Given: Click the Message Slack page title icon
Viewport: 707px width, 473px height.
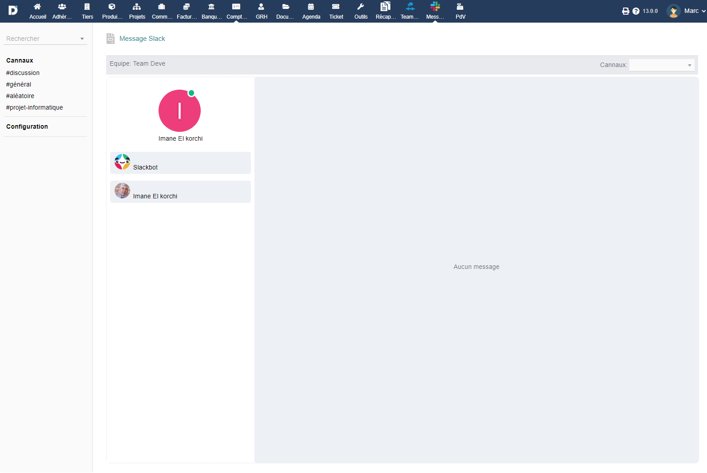Looking at the screenshot, I should pos(111,39).
